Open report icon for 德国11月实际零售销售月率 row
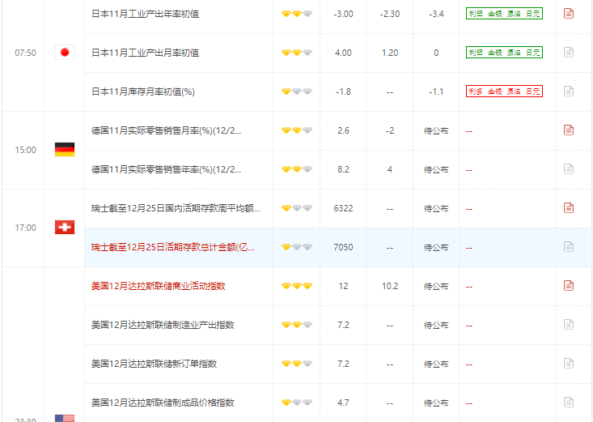Viewport: 593px width, 422px height. 569,130
